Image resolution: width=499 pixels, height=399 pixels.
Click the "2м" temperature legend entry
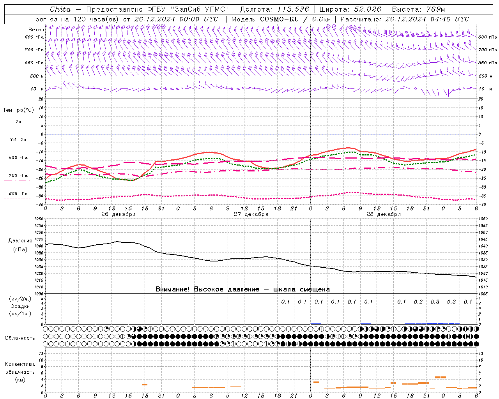(x=18, y=122)
